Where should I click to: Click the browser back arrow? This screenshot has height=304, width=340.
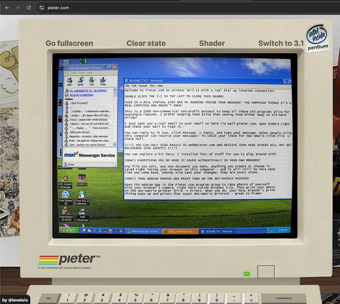pyautogui.click(x=7, y=7)
